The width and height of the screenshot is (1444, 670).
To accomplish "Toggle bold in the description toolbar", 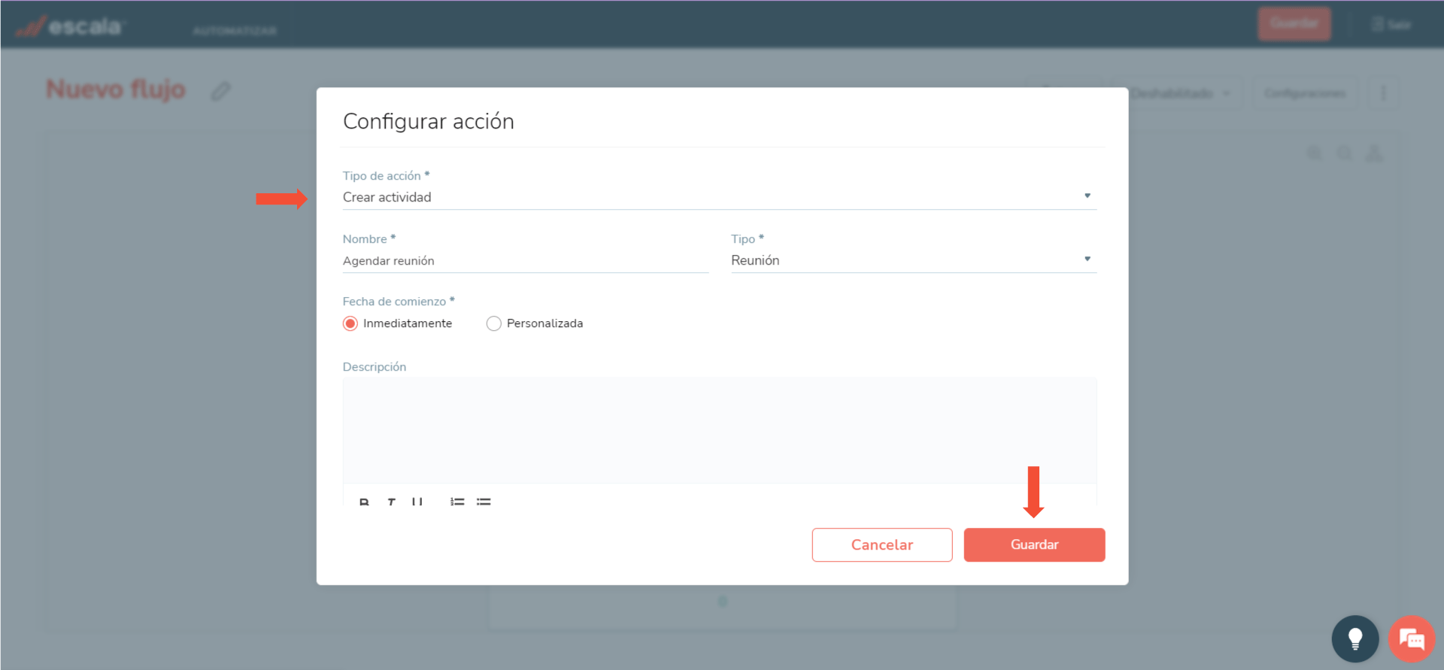I will (364, 502).
